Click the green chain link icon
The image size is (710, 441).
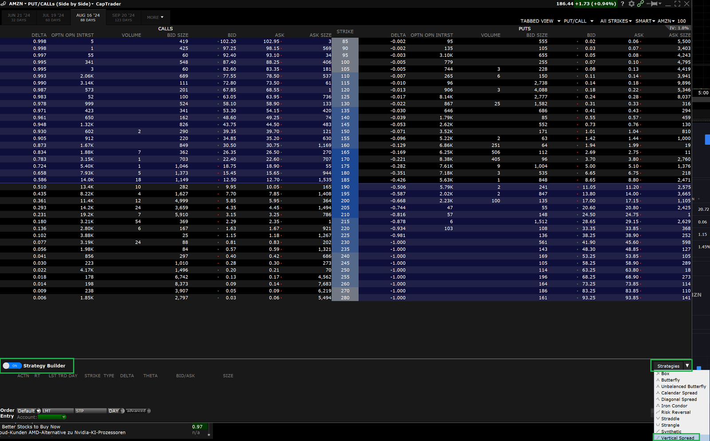tap(640, 4)
